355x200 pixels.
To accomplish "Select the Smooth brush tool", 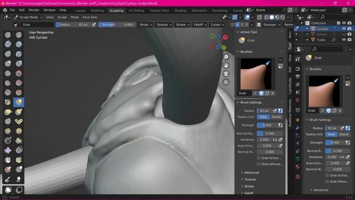I will (18, 73).
